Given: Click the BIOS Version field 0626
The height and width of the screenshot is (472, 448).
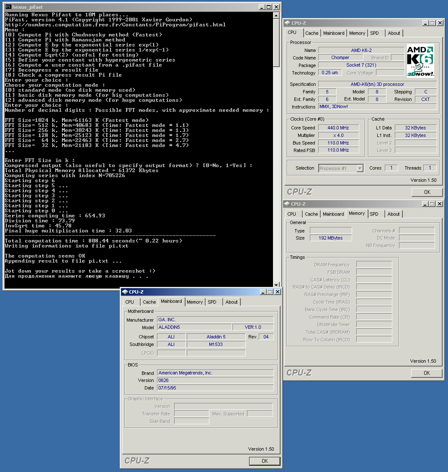Looking at the screenshot, I should tap(215, 380).
